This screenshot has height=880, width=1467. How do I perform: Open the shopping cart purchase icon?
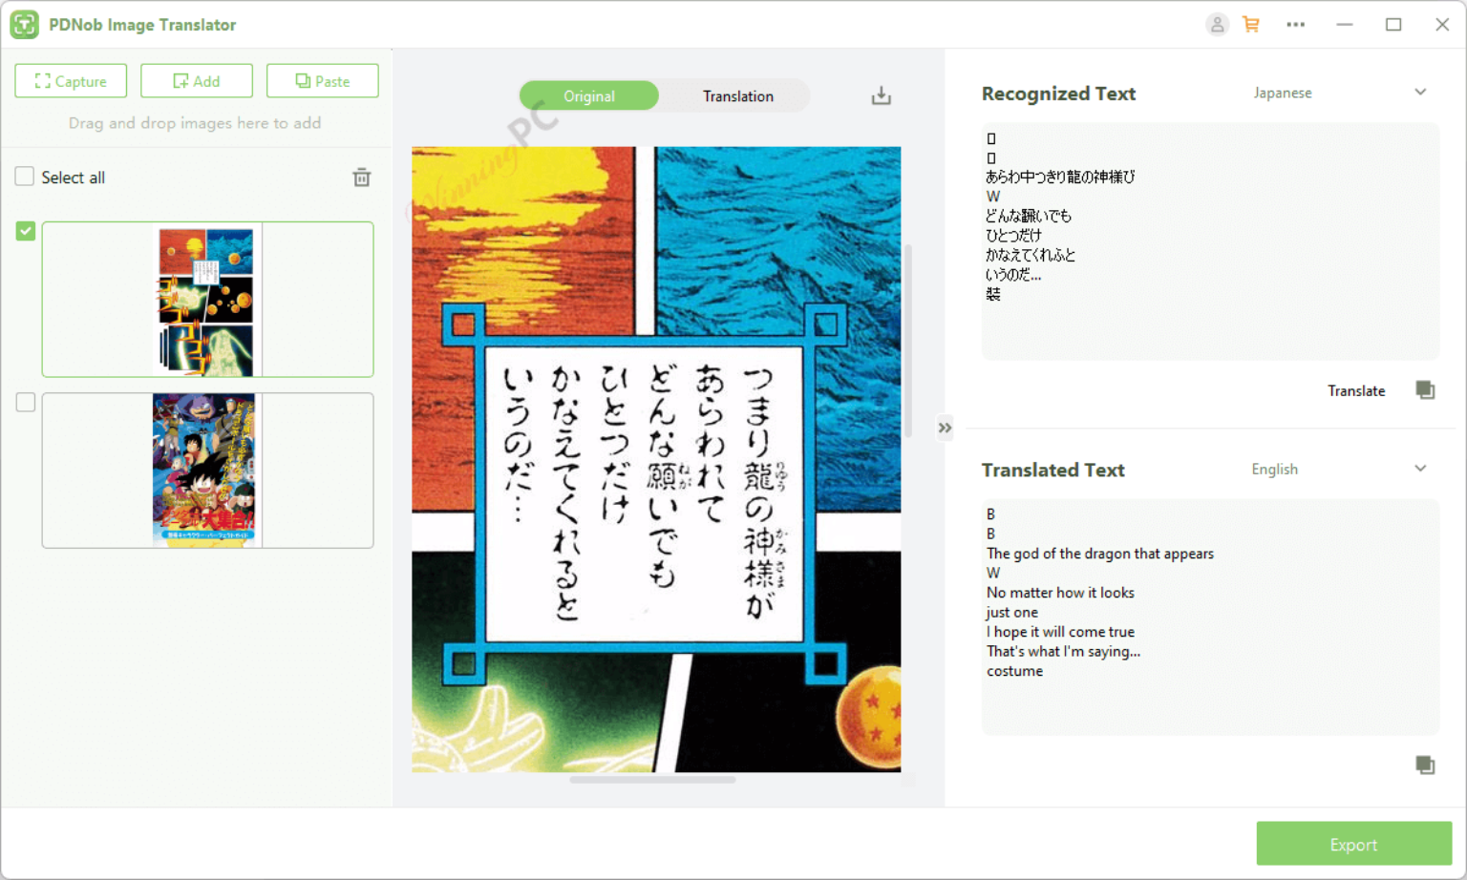click(x=1251, y=25)
